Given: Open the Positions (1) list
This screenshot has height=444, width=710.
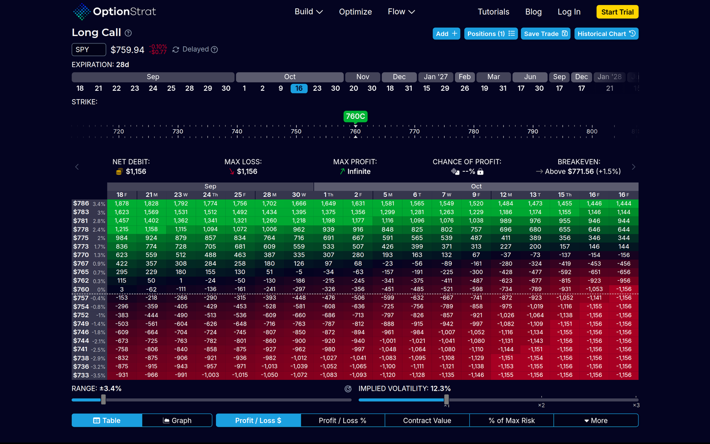Looking at the screenshot, I should pos(491,34).
